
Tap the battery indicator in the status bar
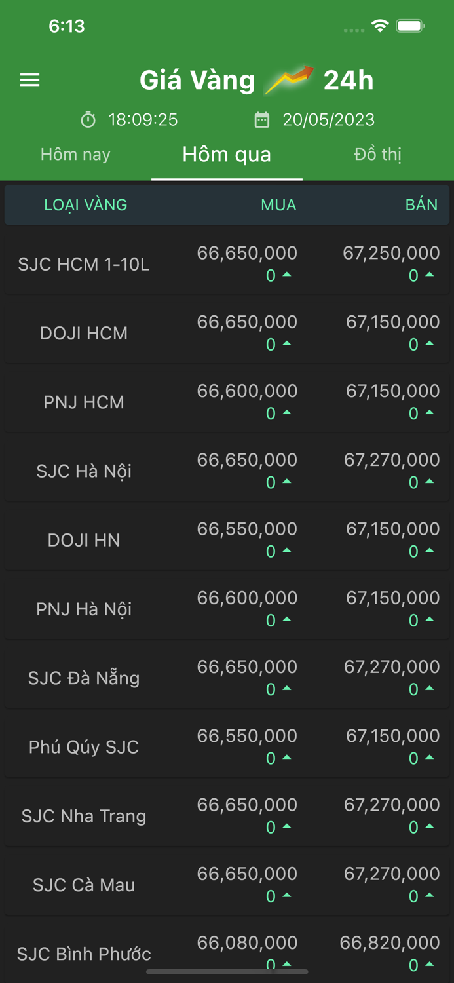409,27
